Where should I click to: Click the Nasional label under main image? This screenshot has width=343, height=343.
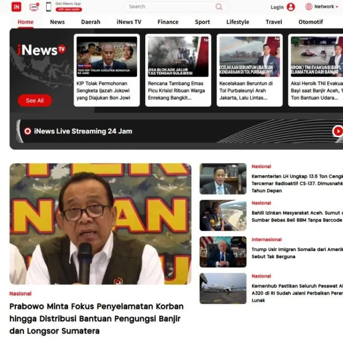20,293
